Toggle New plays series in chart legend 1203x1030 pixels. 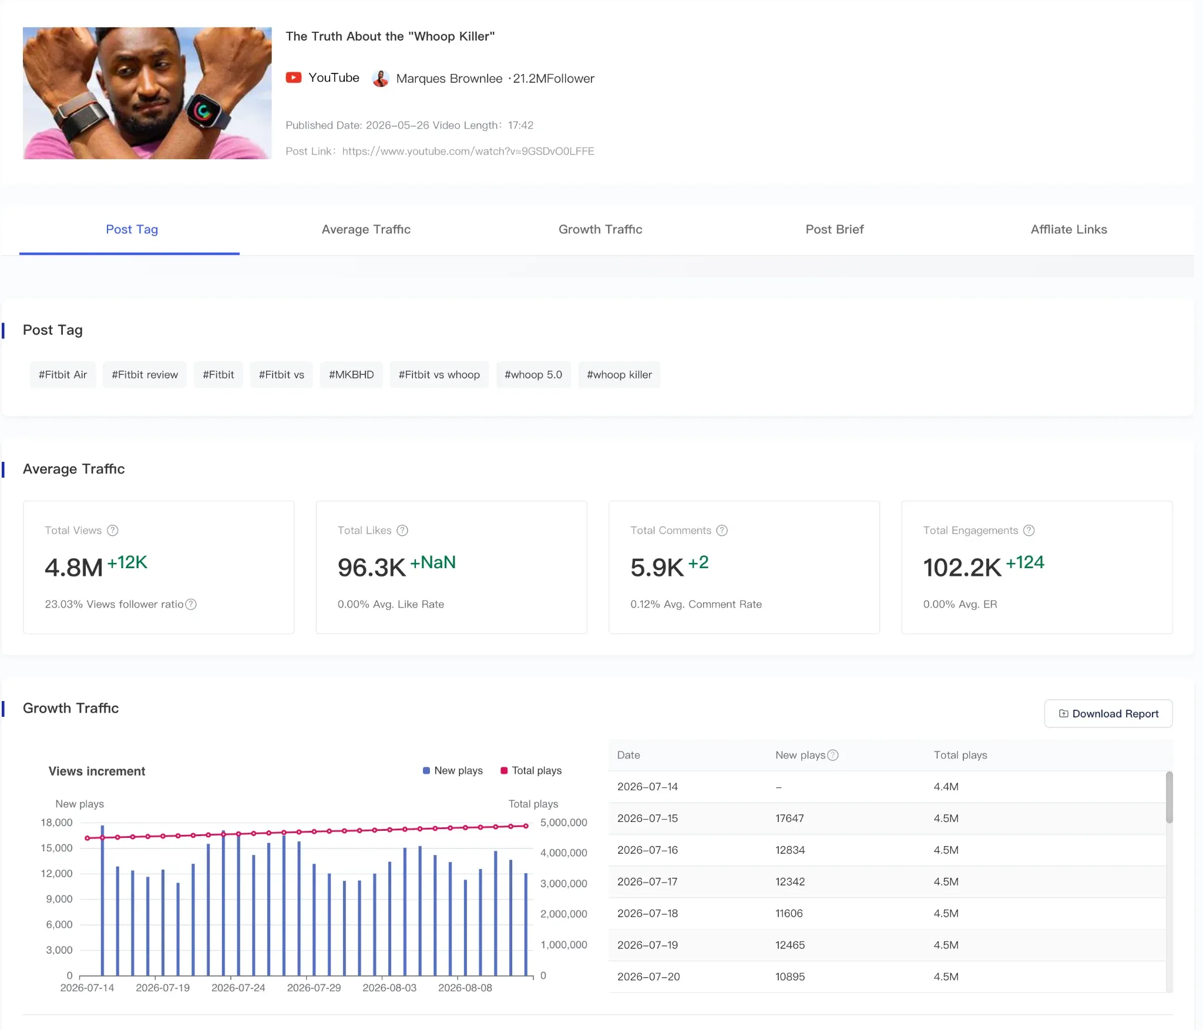pyautogui.click(x=452, y=770)
